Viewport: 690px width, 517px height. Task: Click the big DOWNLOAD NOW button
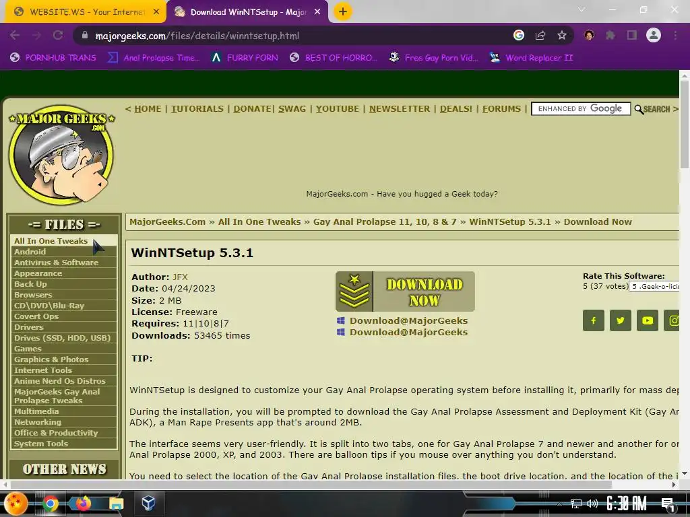pyautogui.click(x=405, y=291)
